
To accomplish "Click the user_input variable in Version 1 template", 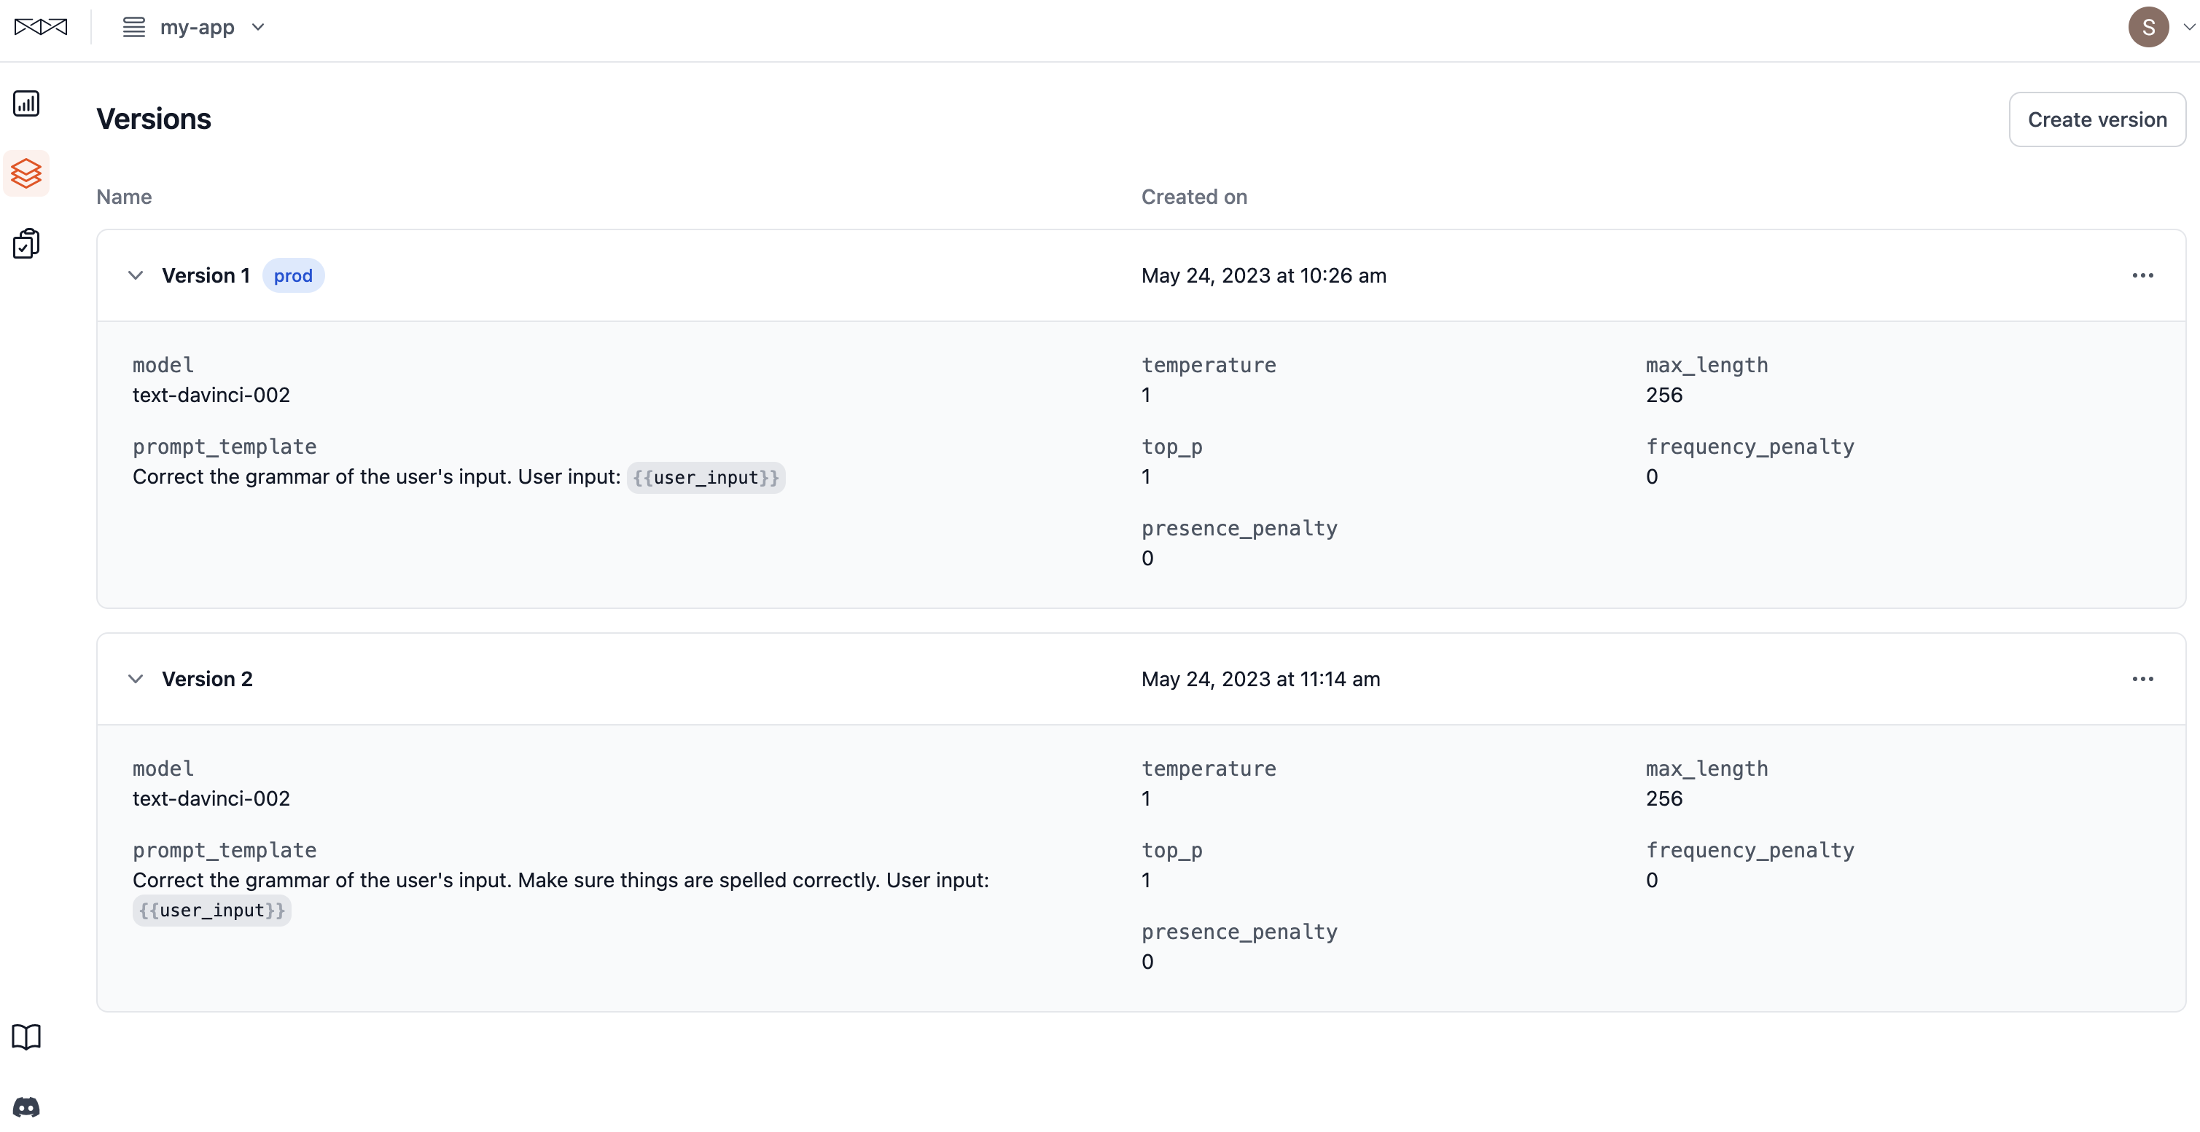I will [706, 478].
